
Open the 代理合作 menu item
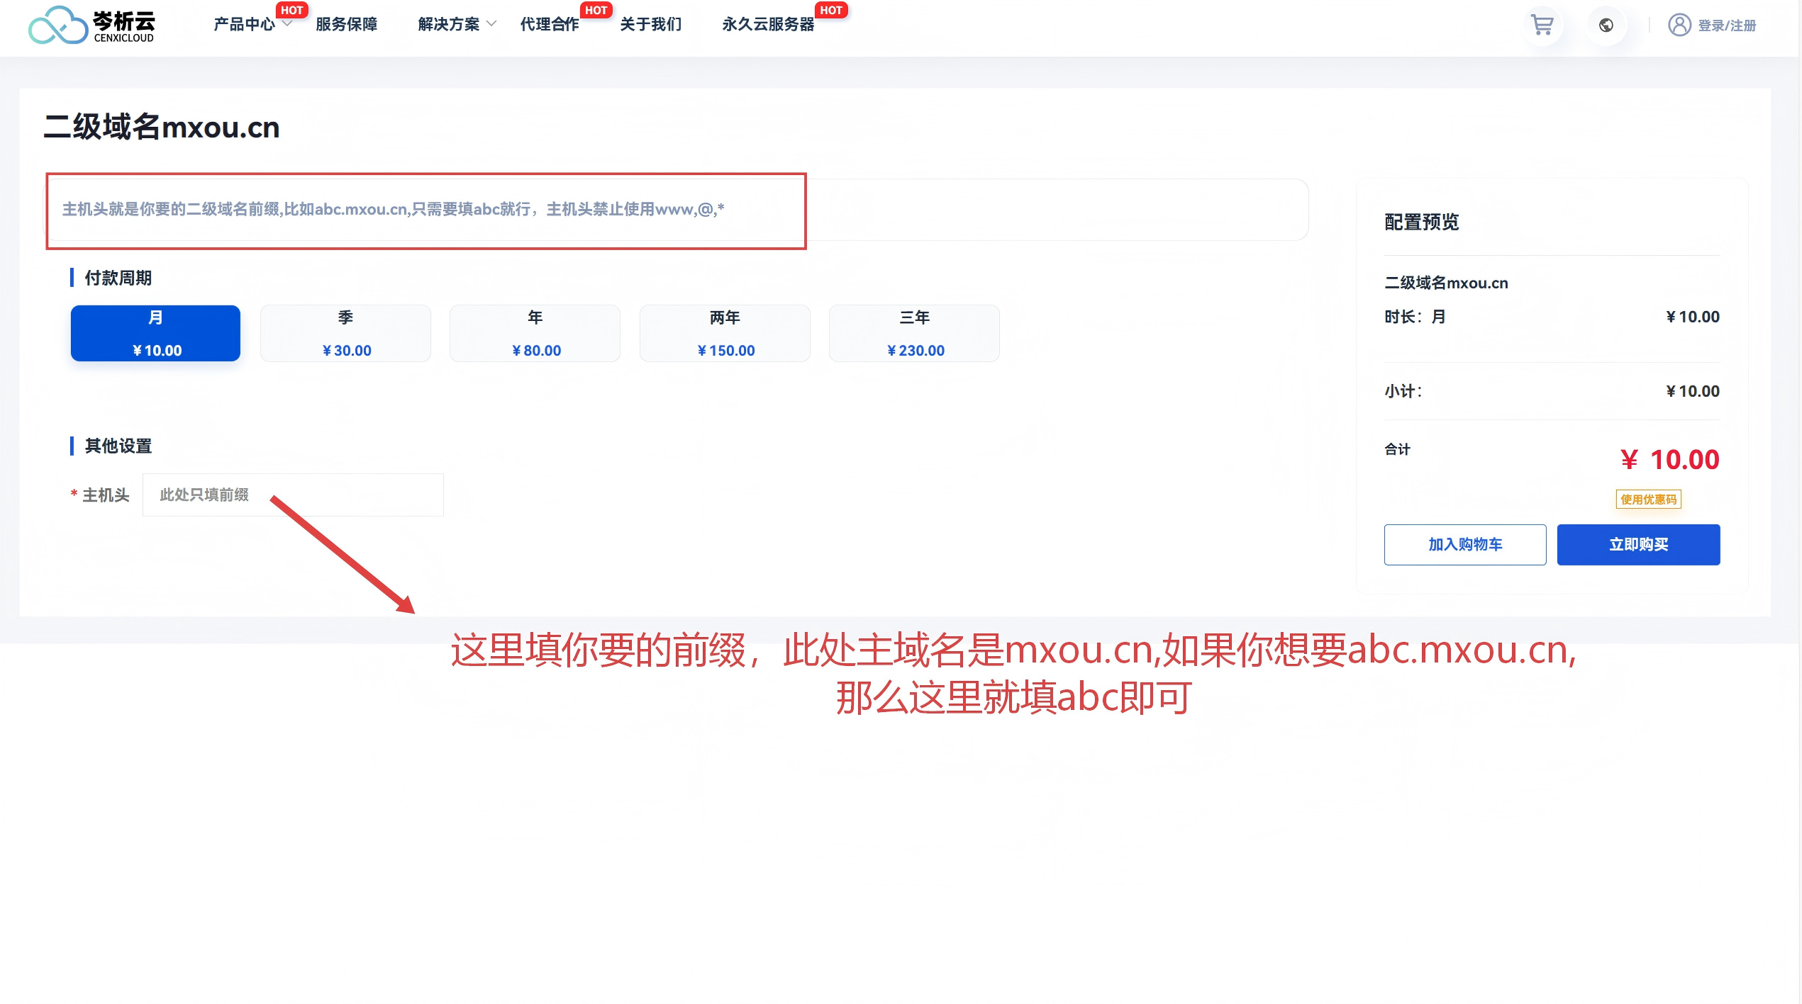550,24
